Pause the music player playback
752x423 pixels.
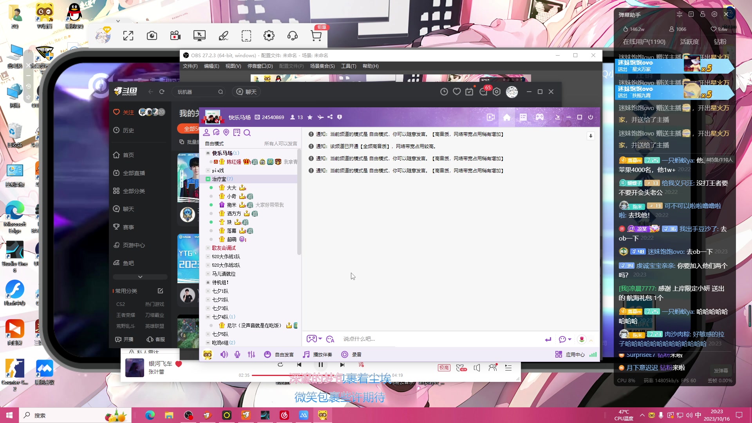pyautogui.click(x=320, y=365)
